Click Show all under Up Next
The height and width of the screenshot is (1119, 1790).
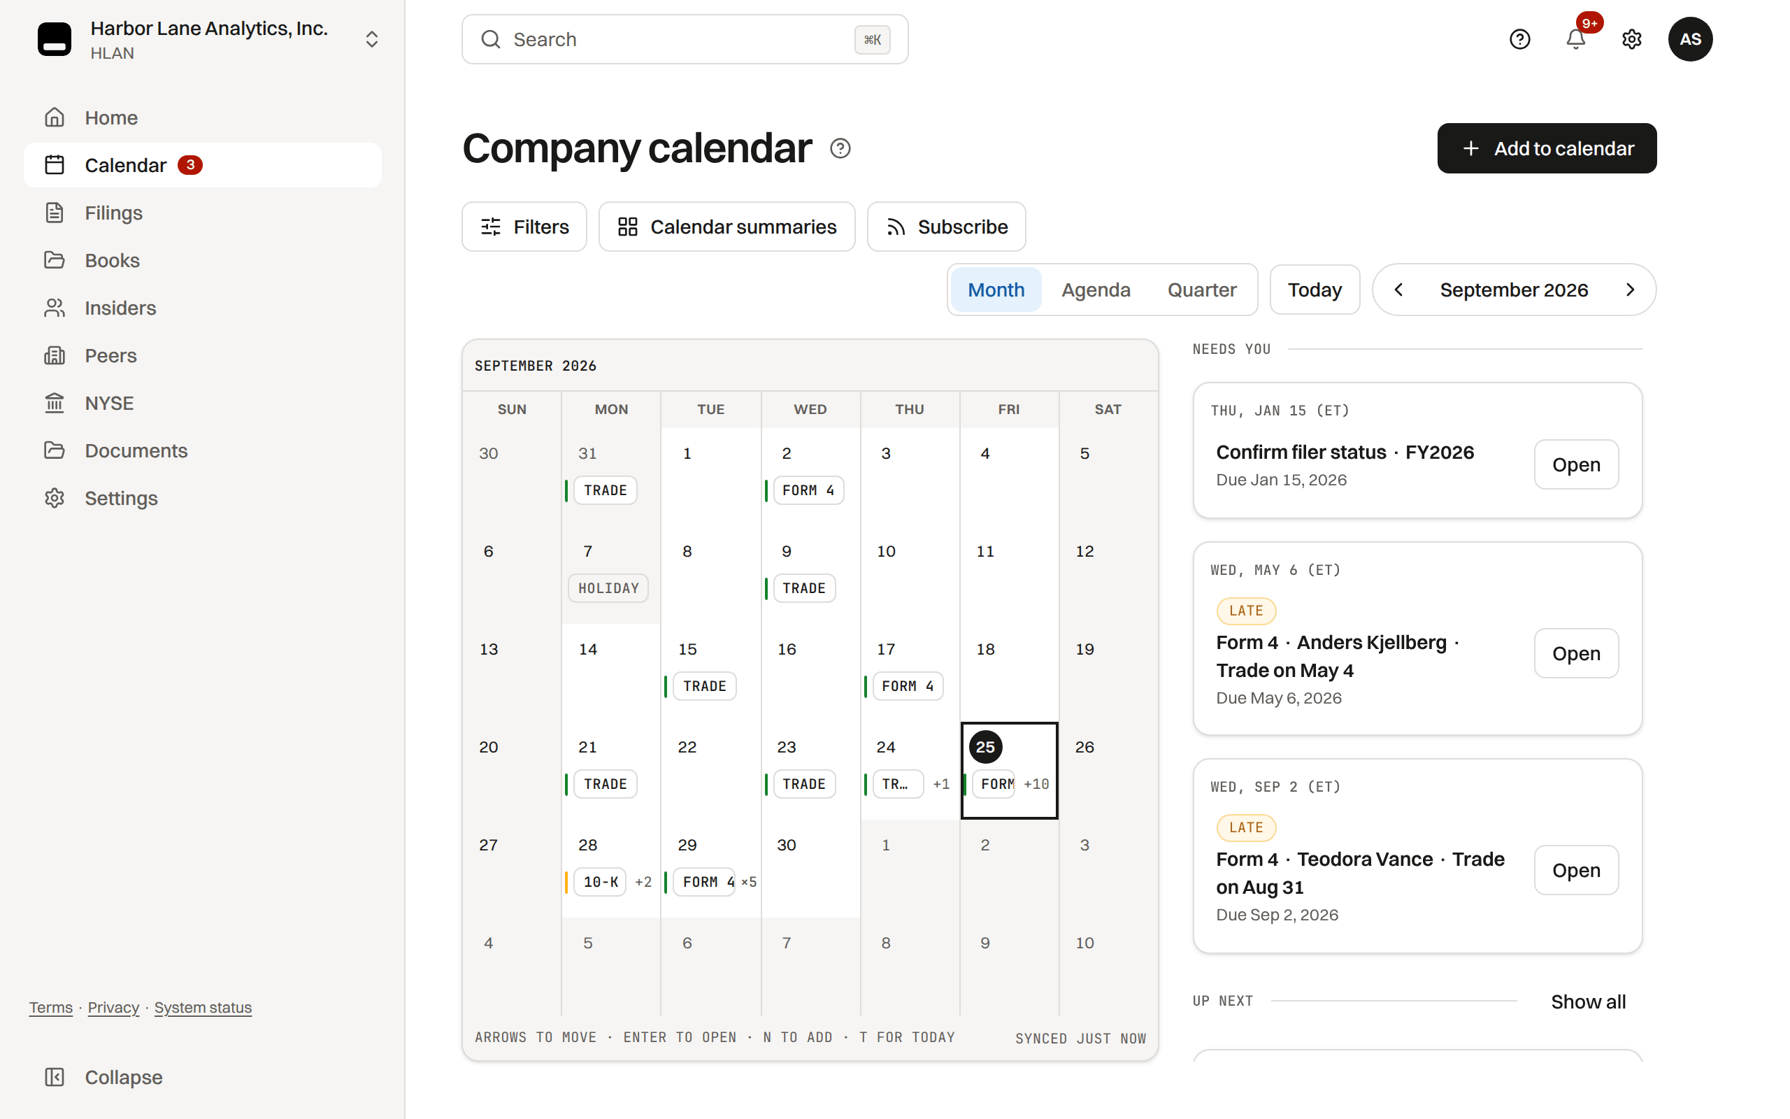(1588, 1002)
